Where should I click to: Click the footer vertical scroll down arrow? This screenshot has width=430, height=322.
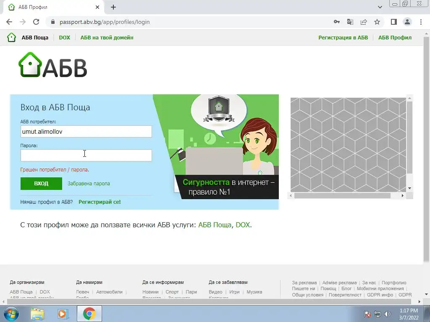pyautogui.click(x=427, y=294)
